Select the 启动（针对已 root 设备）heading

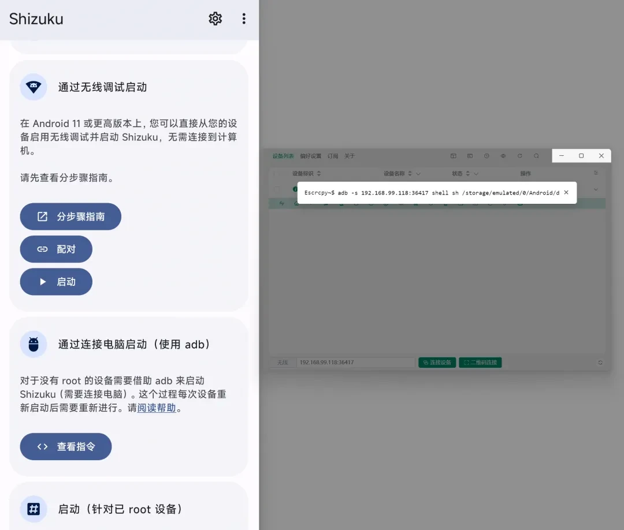tap(120, 509)
